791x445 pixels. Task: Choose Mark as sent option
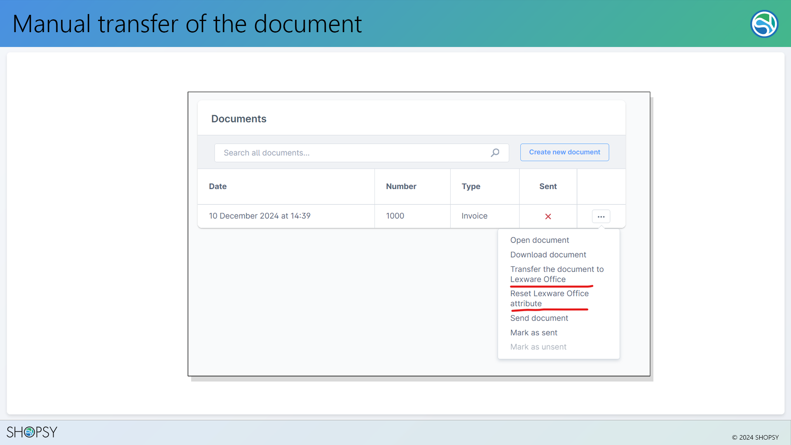click(x=534, y=333)
